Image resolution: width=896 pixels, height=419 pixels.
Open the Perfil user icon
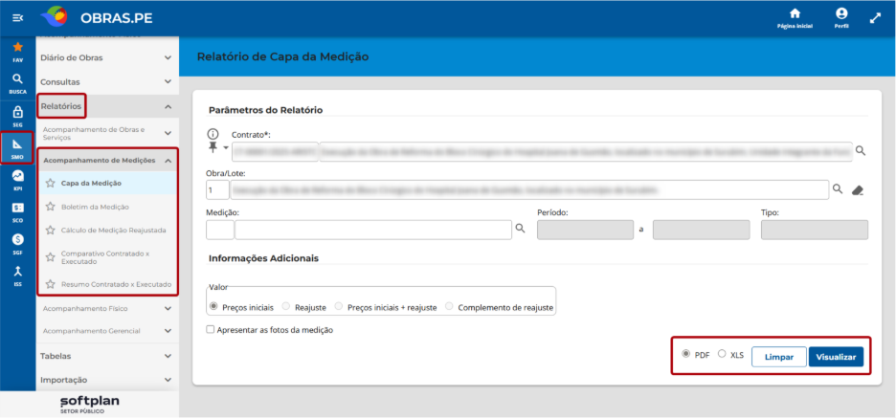coord(841,18)
